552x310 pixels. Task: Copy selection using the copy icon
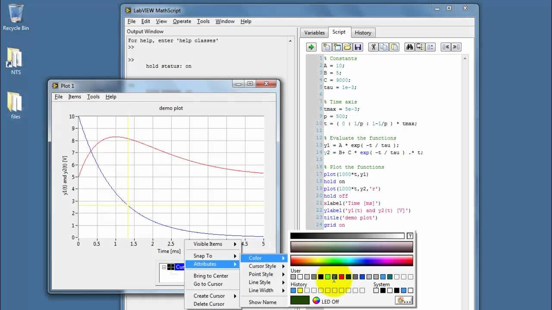(384, 47)
